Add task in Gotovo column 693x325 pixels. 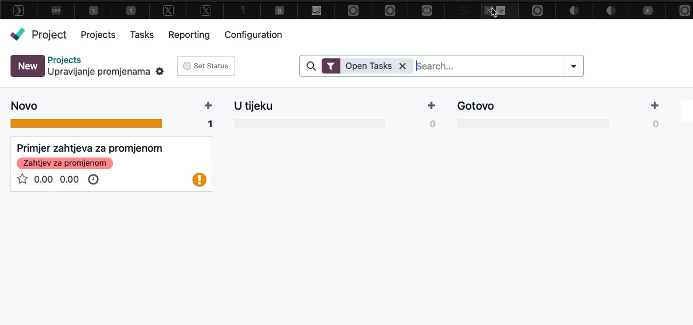coord(654,106)
